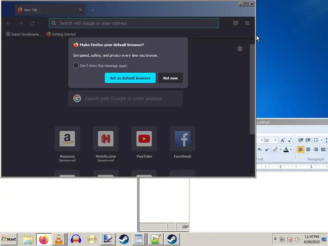Viewport: 328px width, 246px height.
Task: Click Import bookmarks in bookmarks toolbar
Action: (x=24, y=34)
